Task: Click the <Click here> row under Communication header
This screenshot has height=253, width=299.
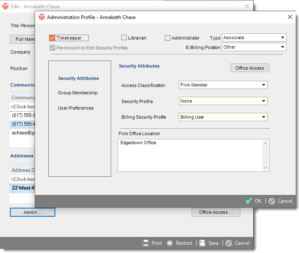Action: pyautogui.click(x=22, y=107)
